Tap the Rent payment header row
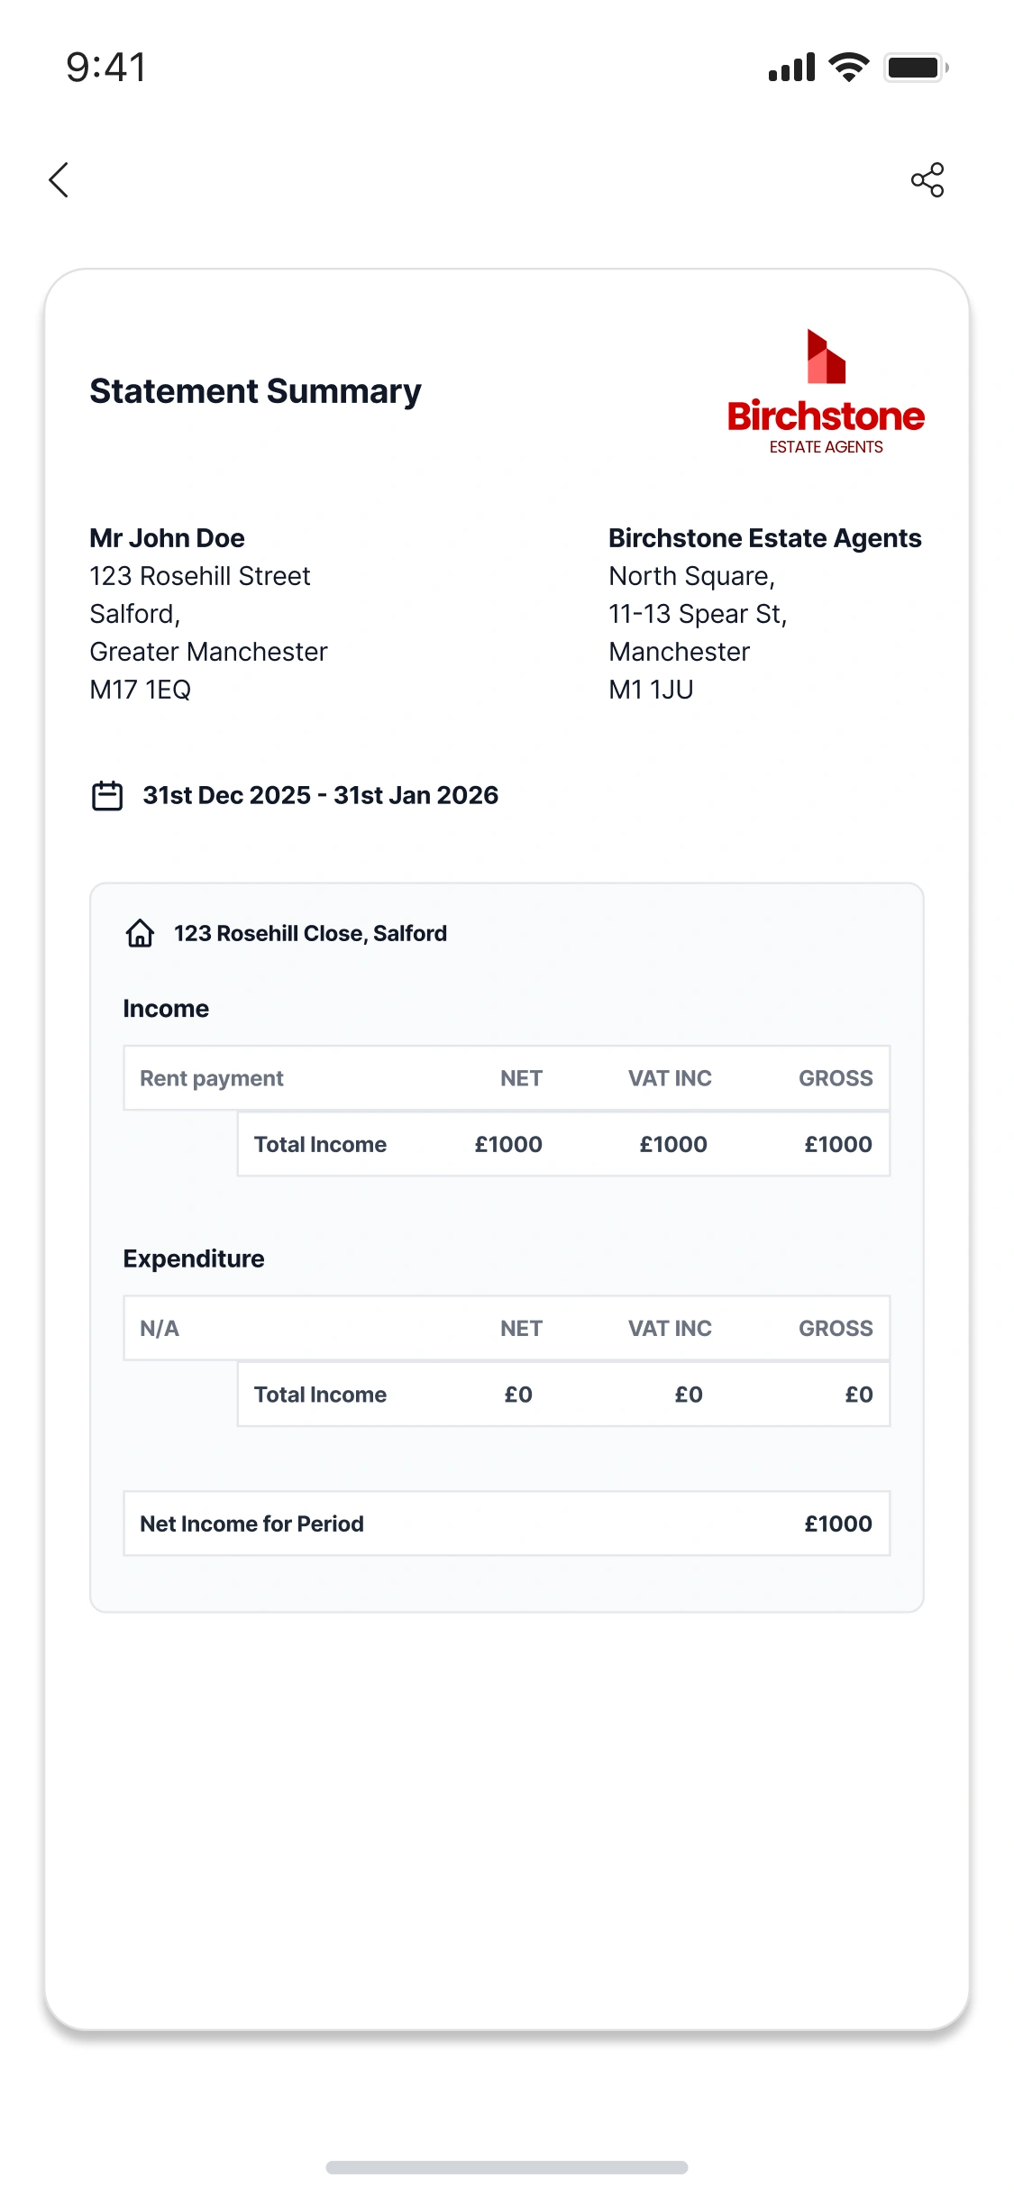 pyautogui.click(x=506, y=1078)
